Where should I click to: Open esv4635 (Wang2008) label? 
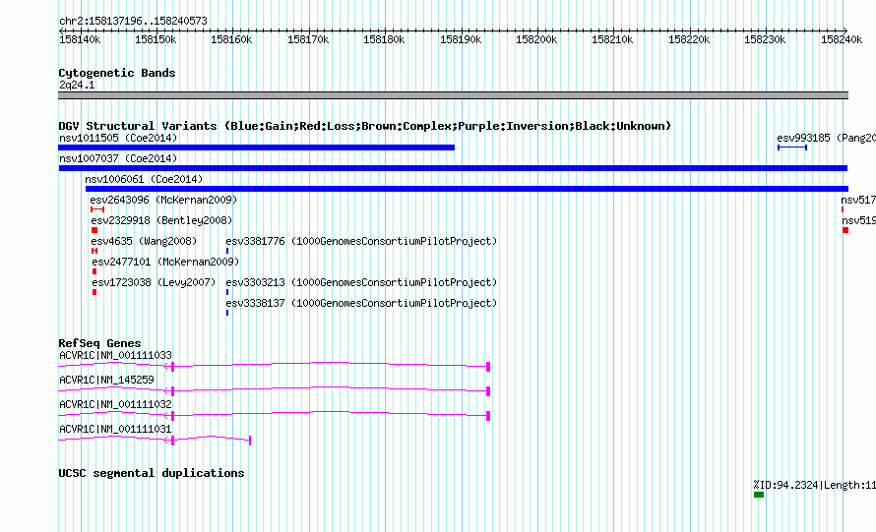[x=144, y=241]
